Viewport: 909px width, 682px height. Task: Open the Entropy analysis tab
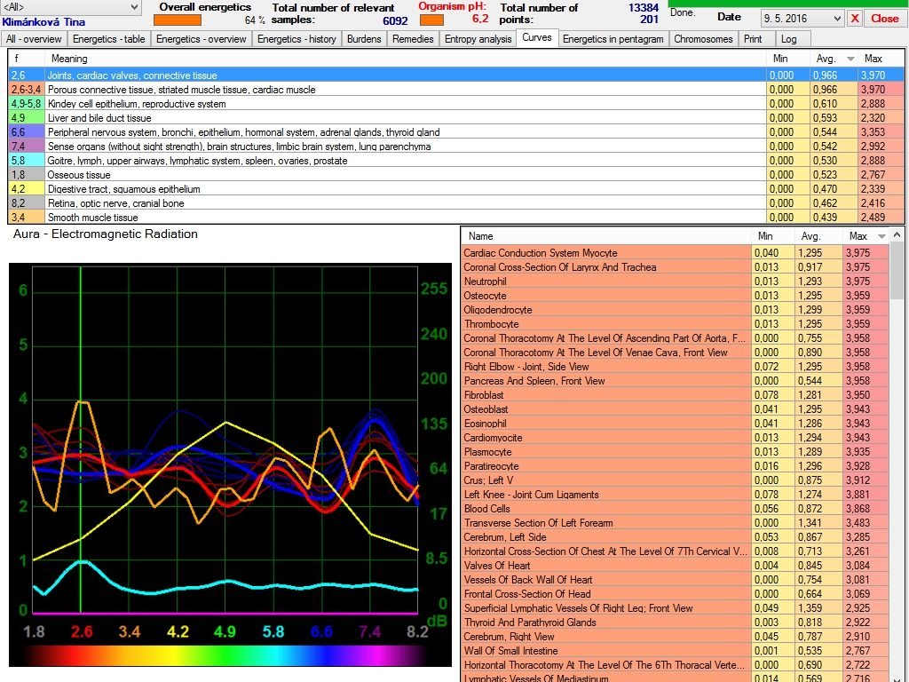point(478,39)
